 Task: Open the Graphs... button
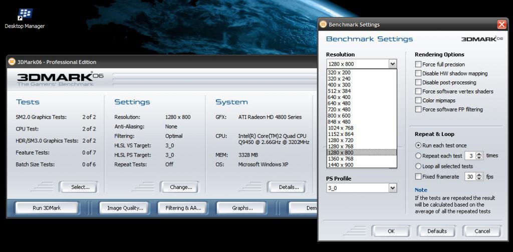point(242,208)
